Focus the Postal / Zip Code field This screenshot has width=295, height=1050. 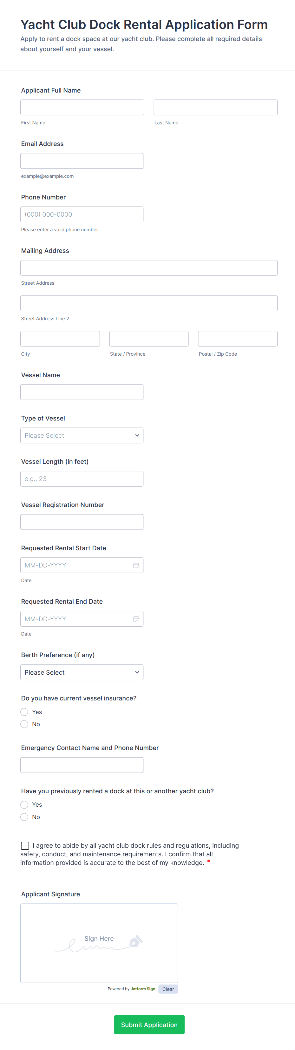[238, 338]
